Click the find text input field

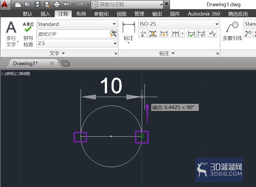point(73,34)
